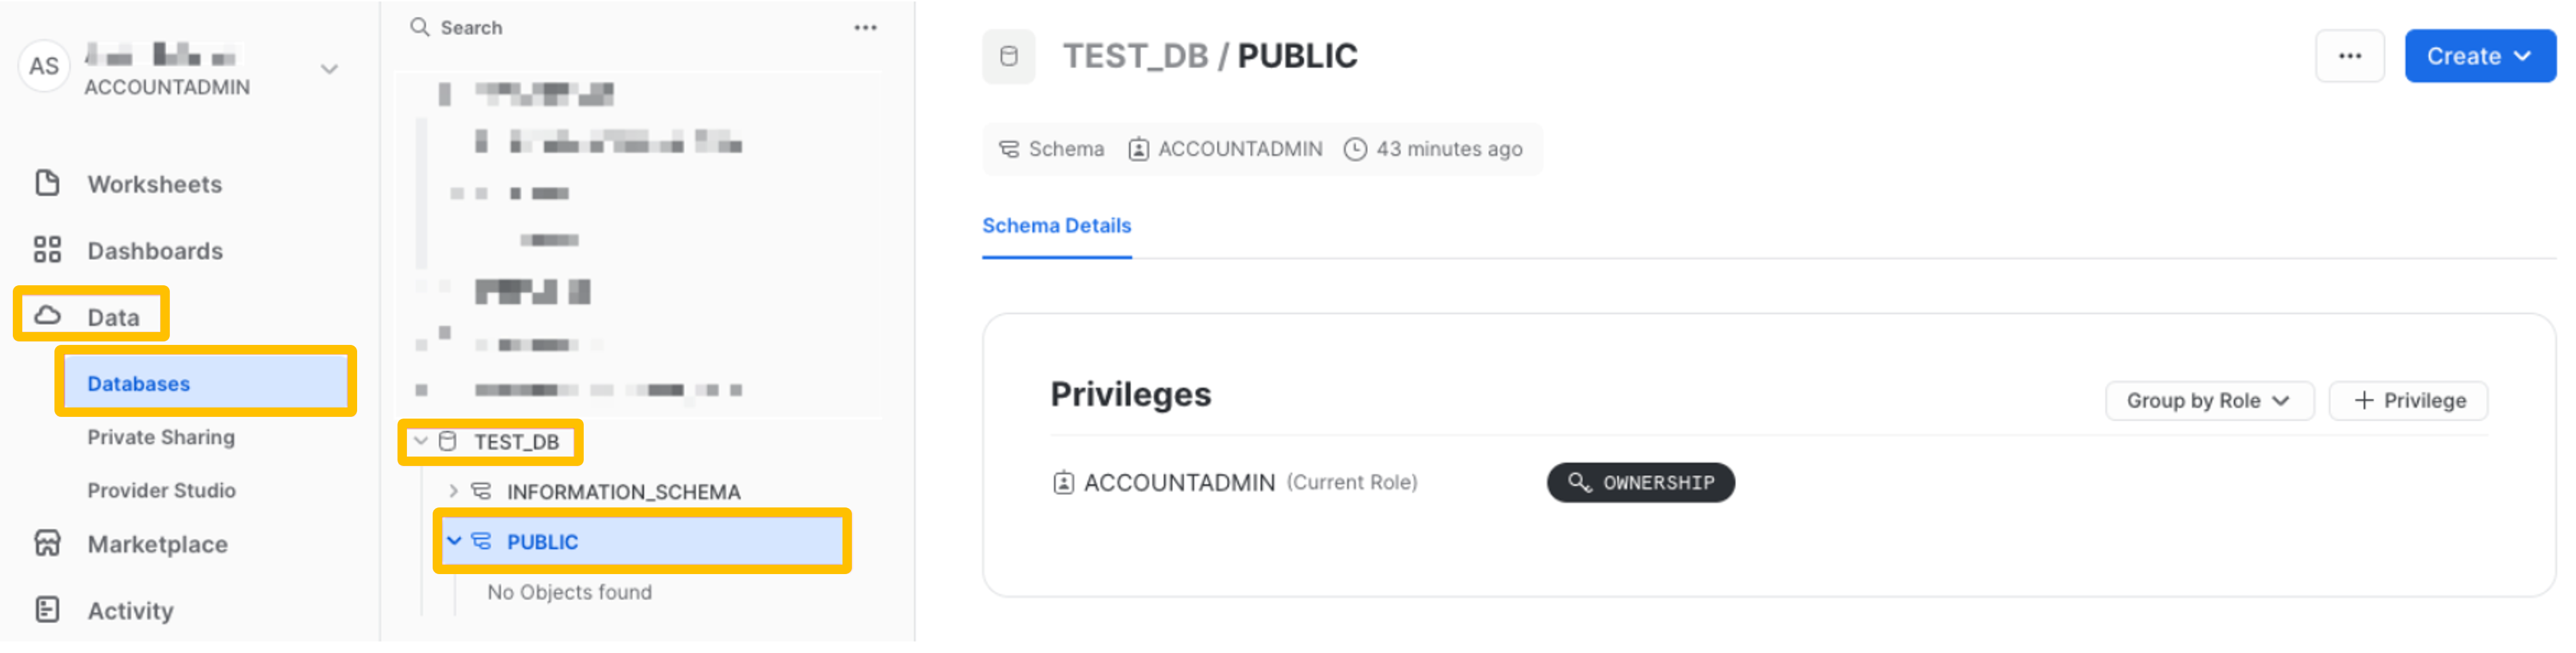This screenshot has width=2576, height=653.
Task: Click the search magnifier icon
Action: 420,27
